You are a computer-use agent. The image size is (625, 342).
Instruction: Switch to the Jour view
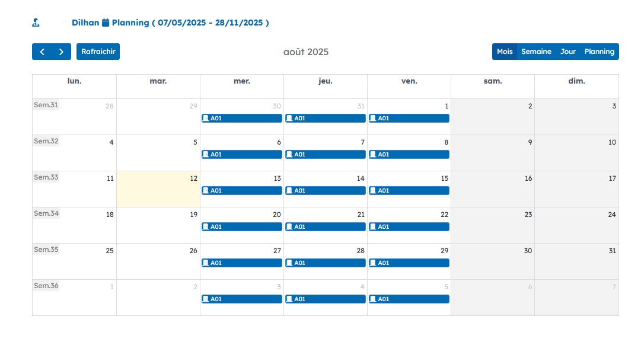pyautogui.click(x=567, y=52)
